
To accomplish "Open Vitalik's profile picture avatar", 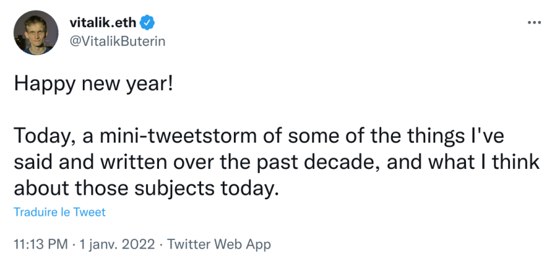I will (36, 32).
